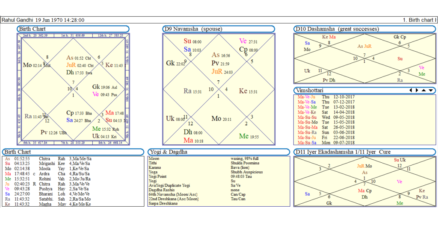Click Me 15:32 Roh in the birth chart
The width and height of the screenshot is (438, 246).
106,129
